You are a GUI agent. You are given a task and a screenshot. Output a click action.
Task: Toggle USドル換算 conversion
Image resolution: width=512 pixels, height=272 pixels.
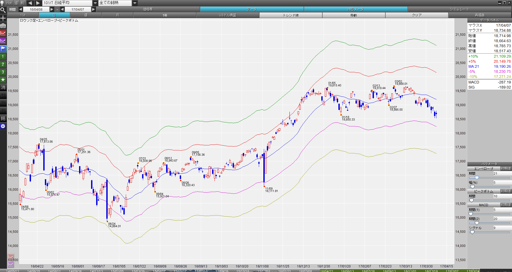tap(228, 15)
